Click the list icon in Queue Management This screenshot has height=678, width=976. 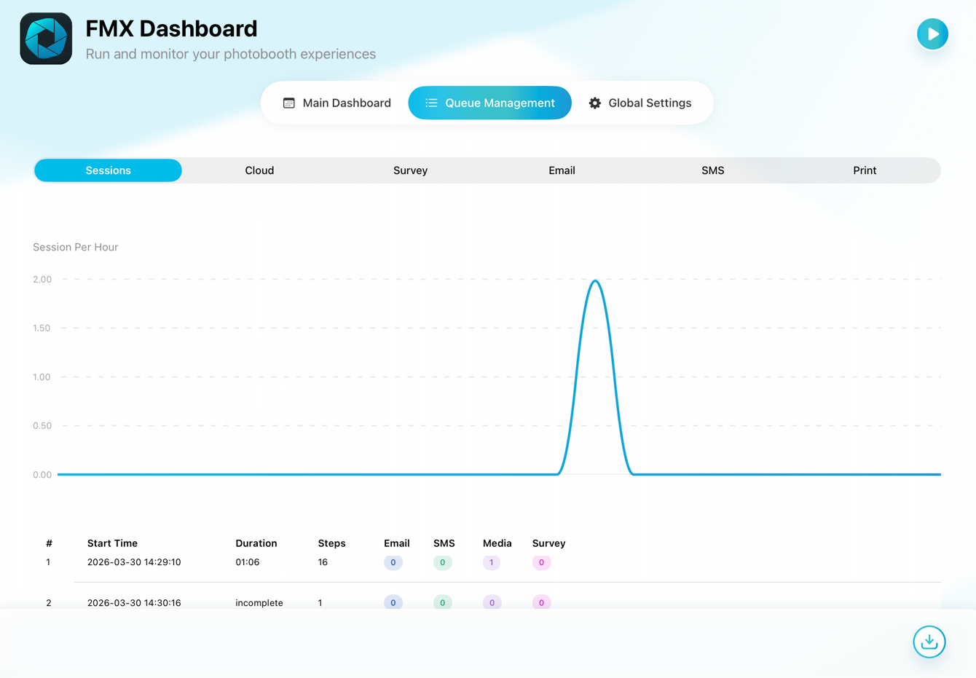pos(431,103)
